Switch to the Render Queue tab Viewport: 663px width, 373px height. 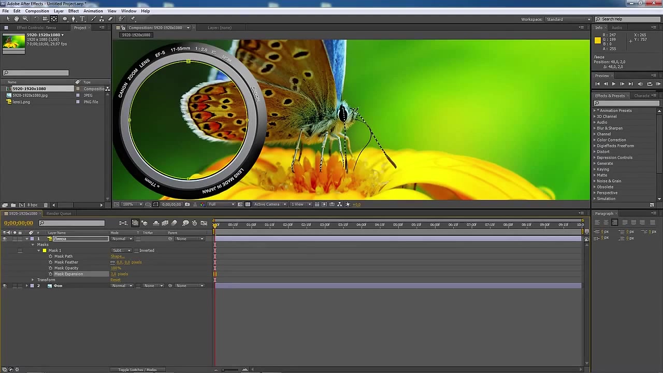coord(59,213)
